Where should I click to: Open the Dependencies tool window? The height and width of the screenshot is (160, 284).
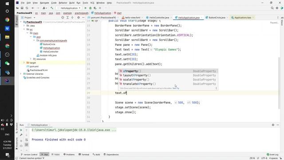point(111,155)
